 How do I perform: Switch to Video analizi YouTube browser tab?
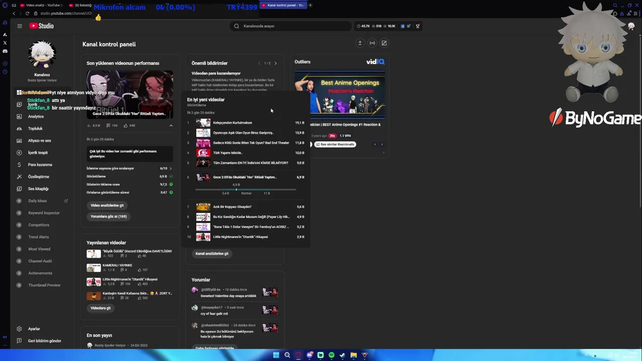pyautogui.click(x=41, y=5)
